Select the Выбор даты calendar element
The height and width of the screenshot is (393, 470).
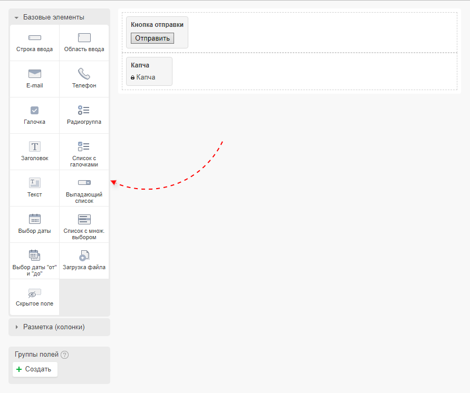pos(35,224)
